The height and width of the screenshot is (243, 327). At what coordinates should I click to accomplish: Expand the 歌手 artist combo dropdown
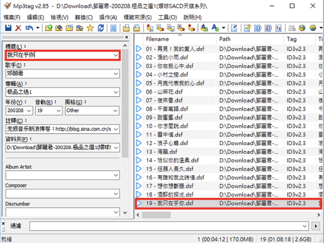coord(116,74)
